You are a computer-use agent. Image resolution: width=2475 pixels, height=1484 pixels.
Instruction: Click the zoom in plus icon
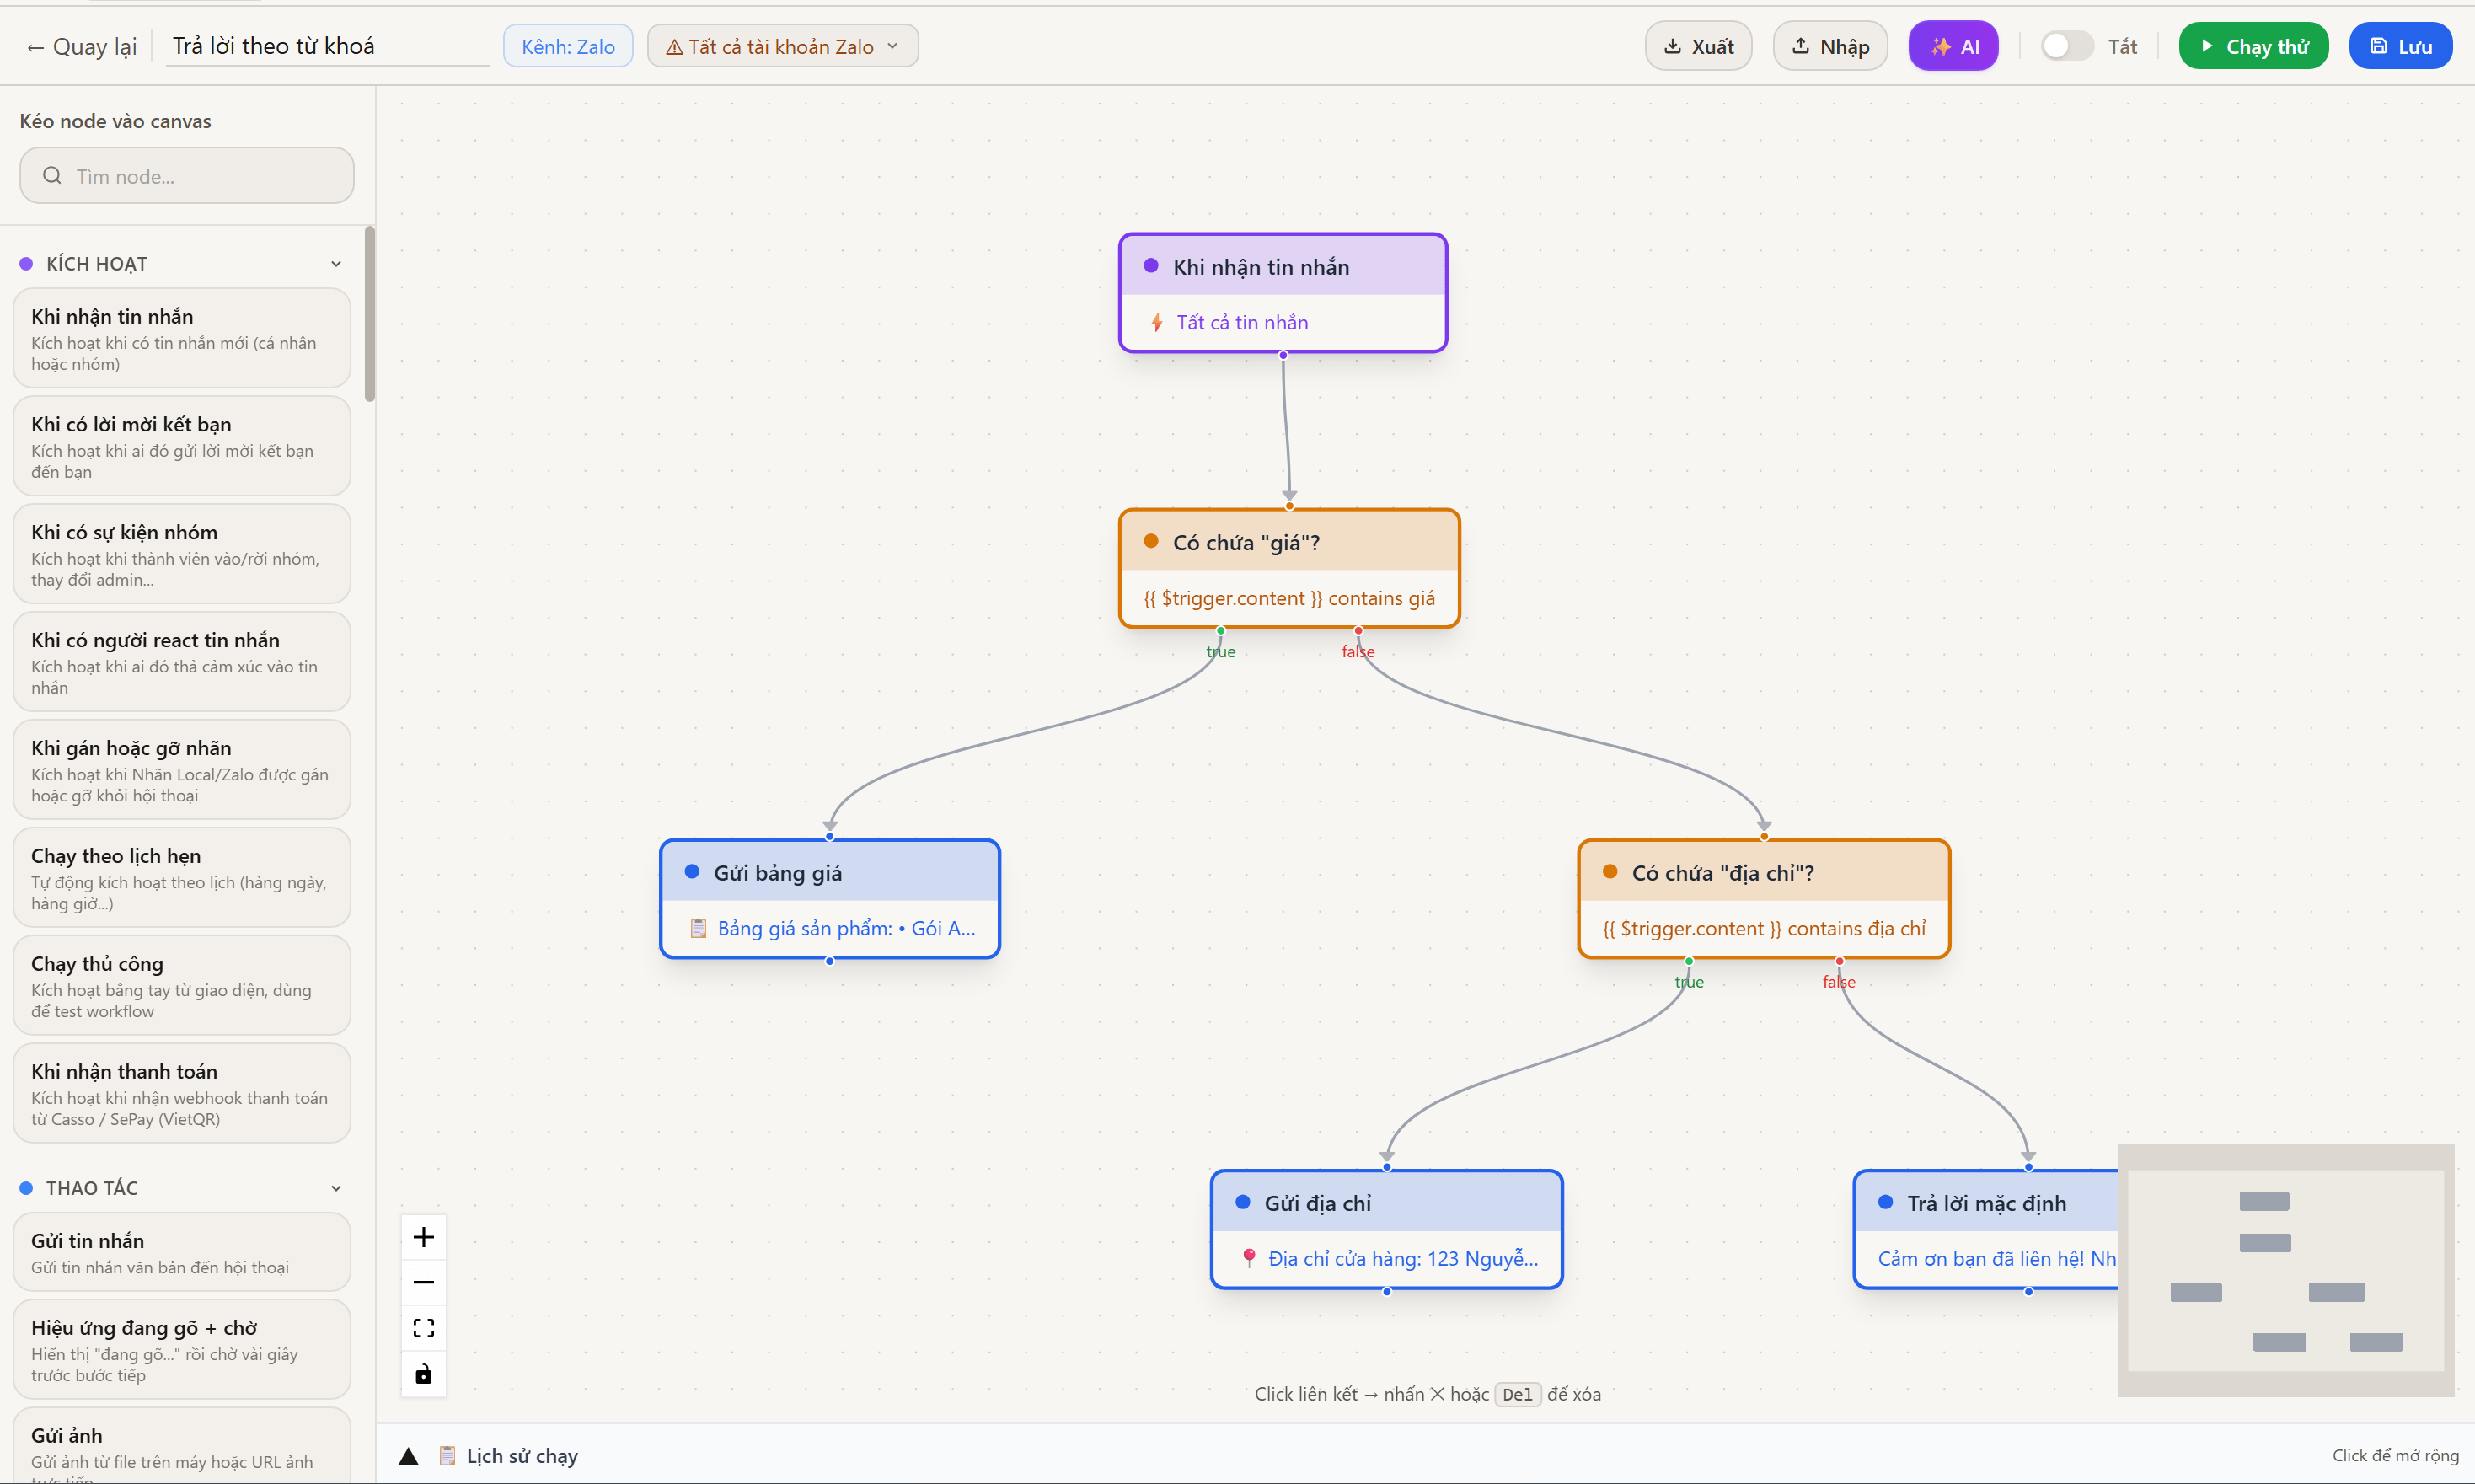pyautogui.click(x=424, y=1238)
